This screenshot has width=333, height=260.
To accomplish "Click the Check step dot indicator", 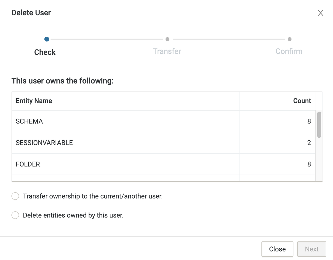I will tap(47, 39).
